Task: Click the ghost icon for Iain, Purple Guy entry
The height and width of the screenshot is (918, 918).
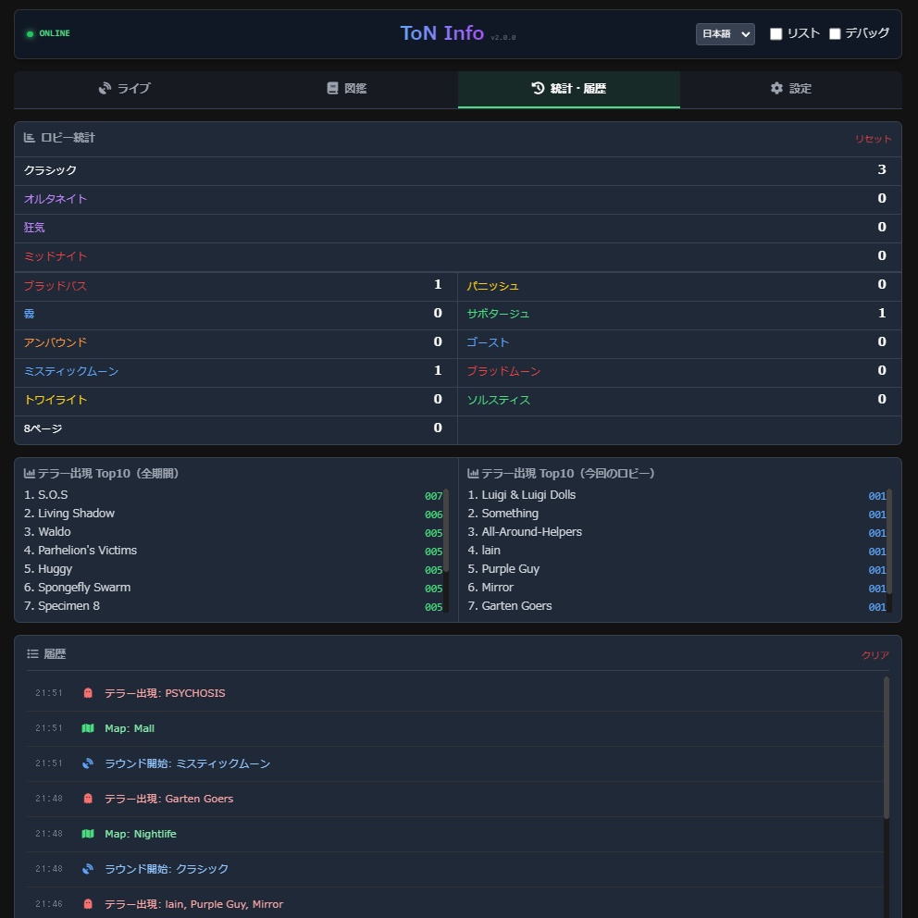Action: click(88, 904)
